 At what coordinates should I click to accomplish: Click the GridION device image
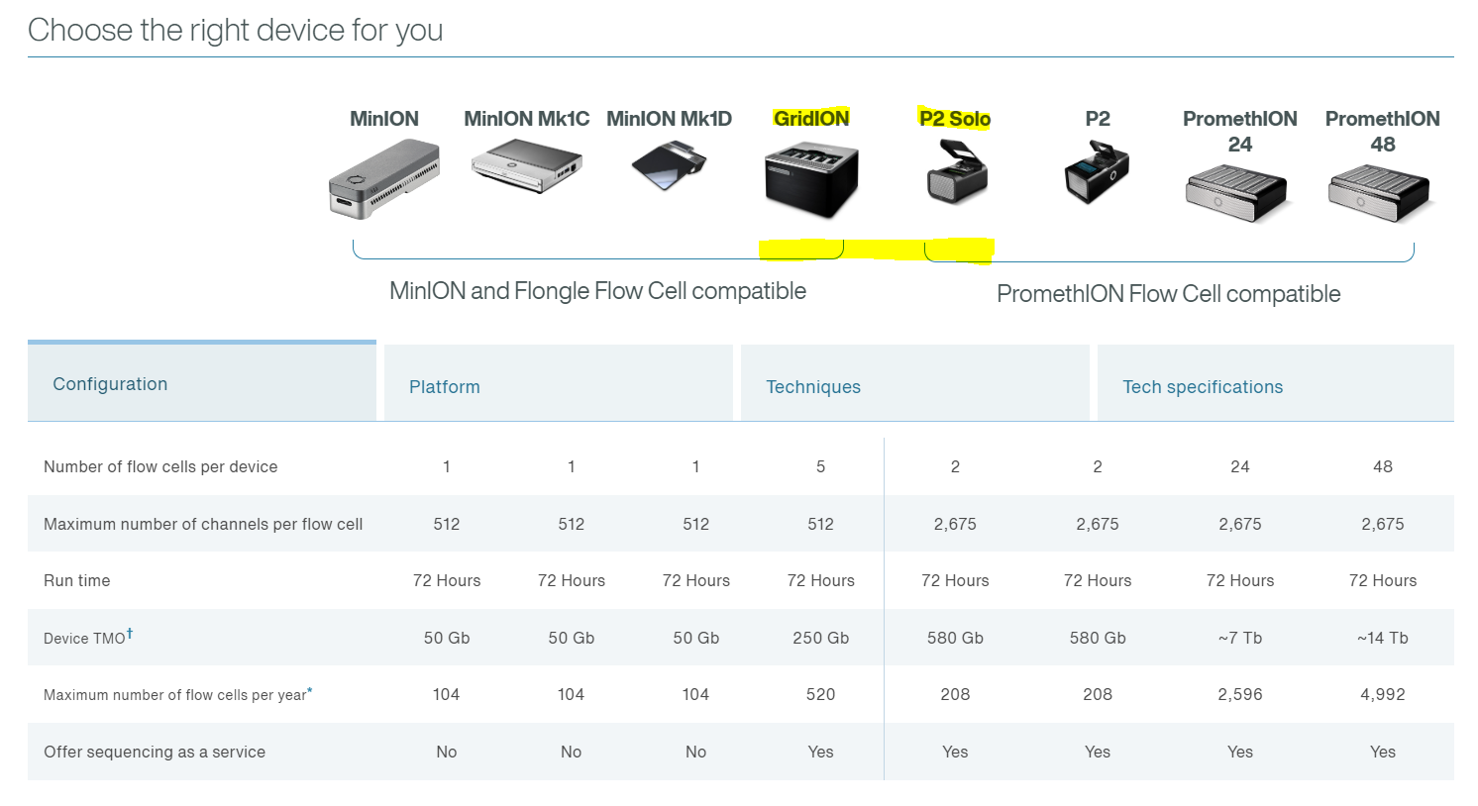coord(811,181)
